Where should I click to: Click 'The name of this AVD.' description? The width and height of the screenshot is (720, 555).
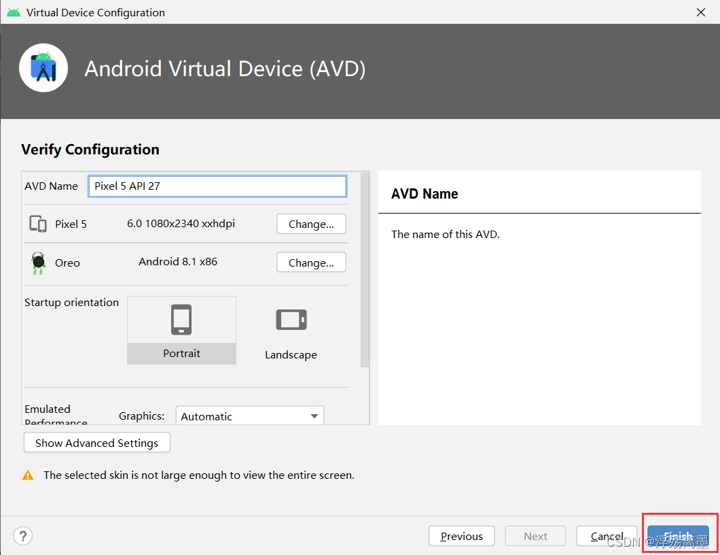pos(446,235)
